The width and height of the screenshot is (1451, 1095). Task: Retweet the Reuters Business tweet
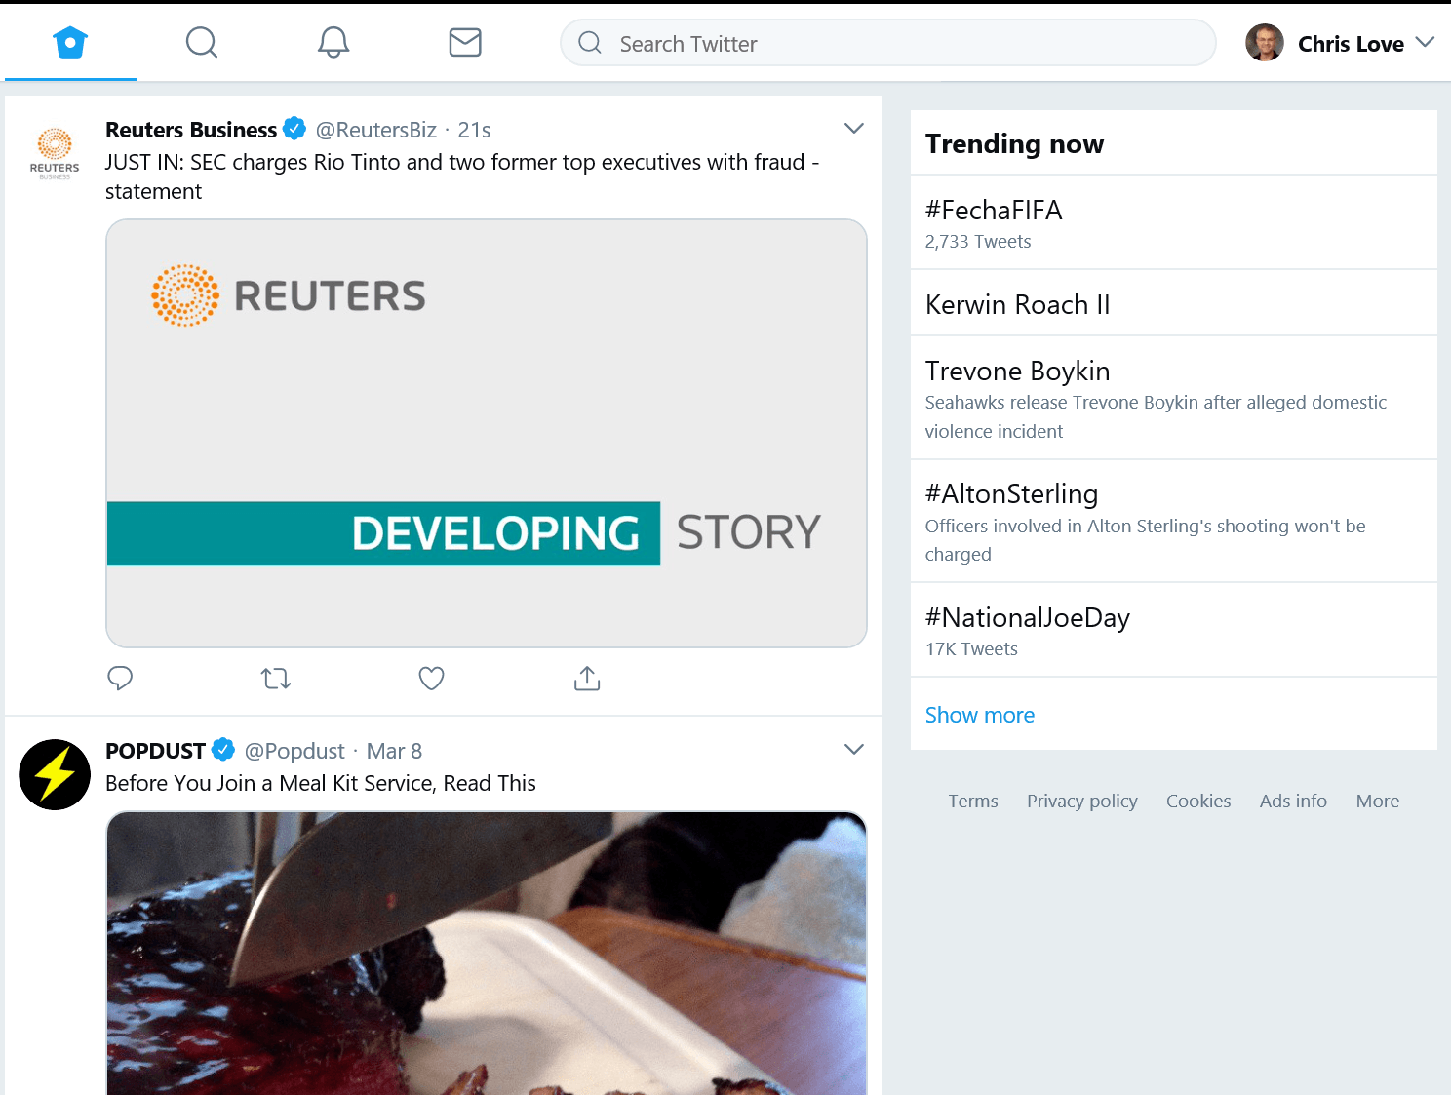tap(275, 678)
